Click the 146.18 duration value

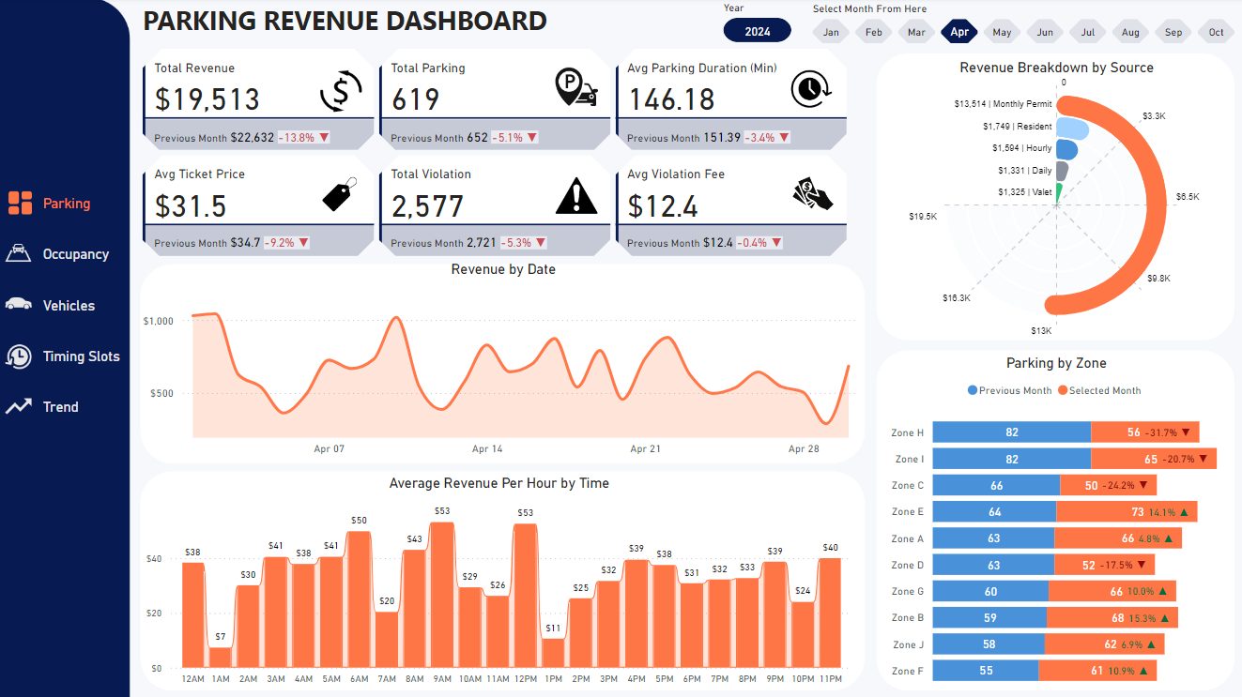671,99
